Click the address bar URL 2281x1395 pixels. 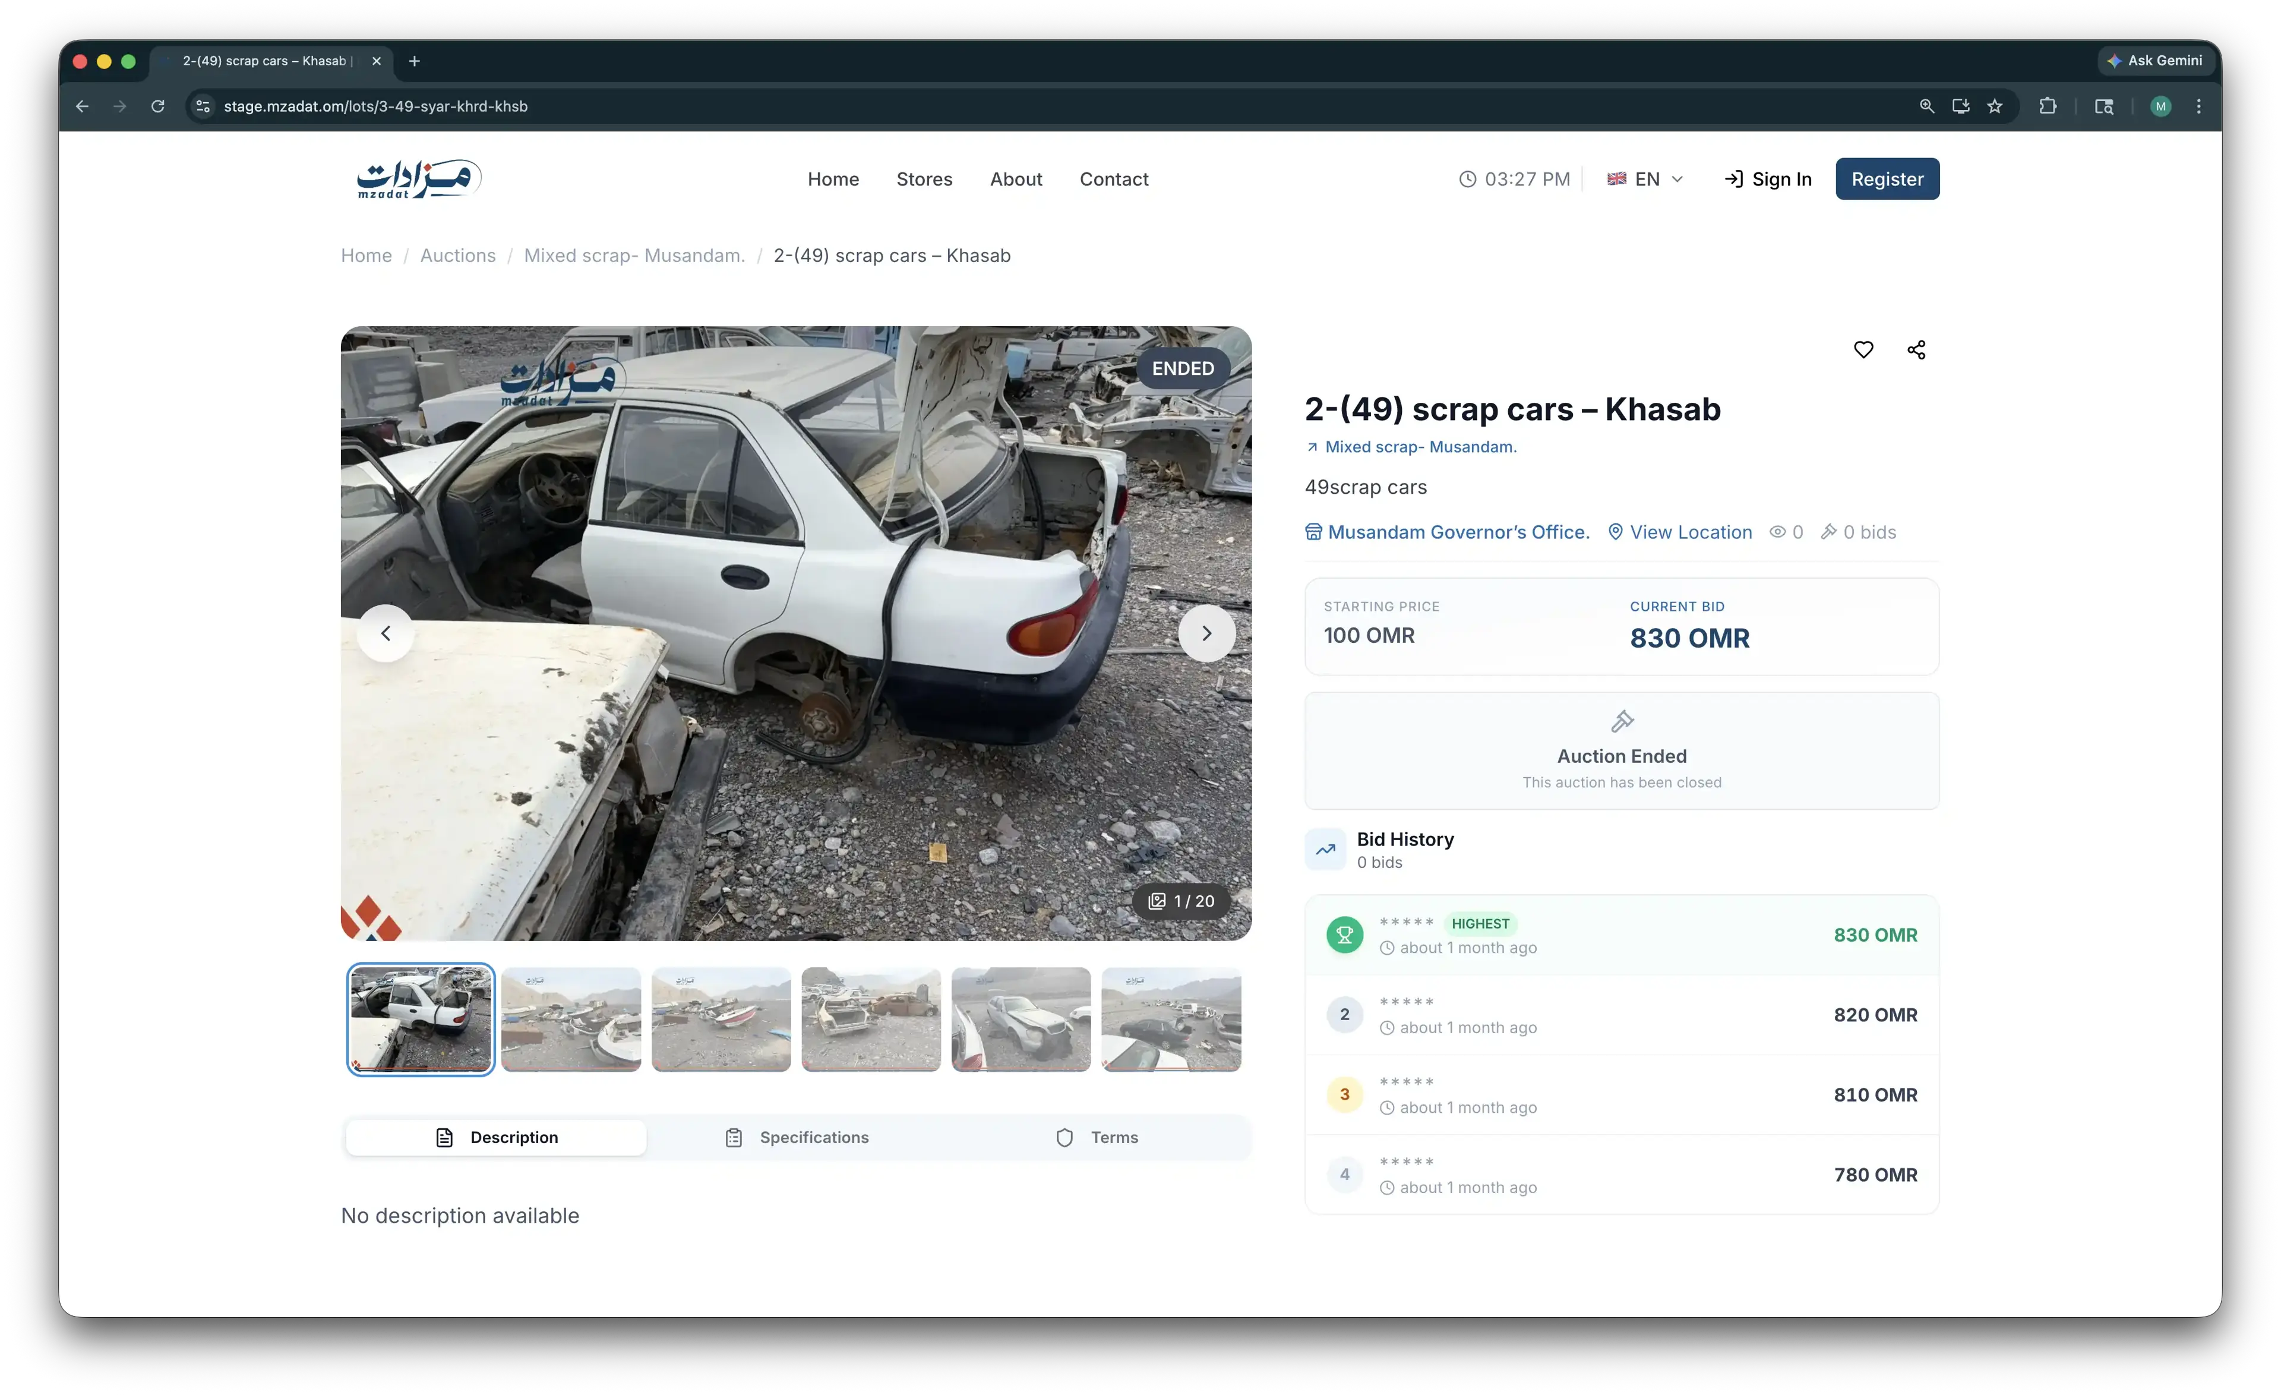click(x=376, y=106)
